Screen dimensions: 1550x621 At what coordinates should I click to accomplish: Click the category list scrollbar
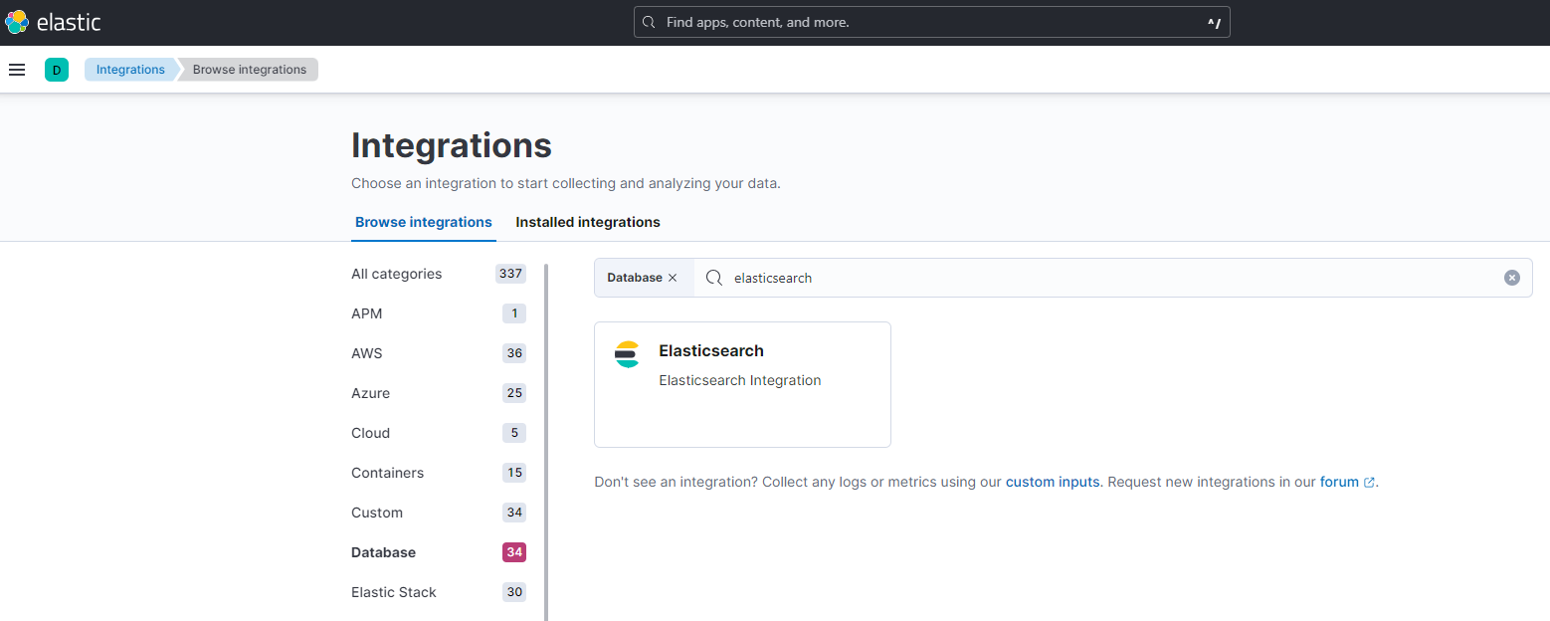[x=546, y=442]
